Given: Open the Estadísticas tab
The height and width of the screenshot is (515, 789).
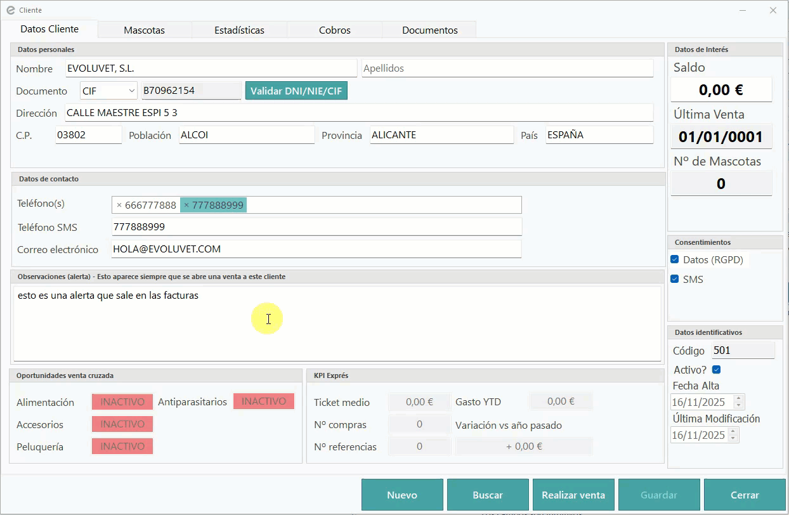Looking at the screenshot, I should (239, 30).
